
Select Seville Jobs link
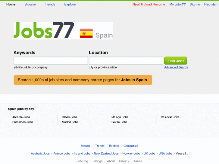click(x=119, y=122)
